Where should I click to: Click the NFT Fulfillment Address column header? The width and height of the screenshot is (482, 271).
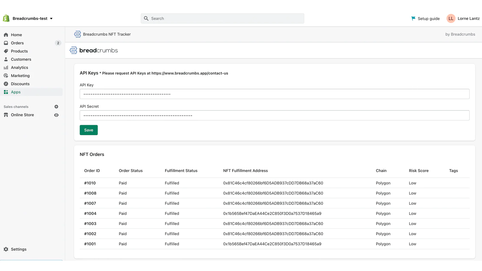(246, 171)
